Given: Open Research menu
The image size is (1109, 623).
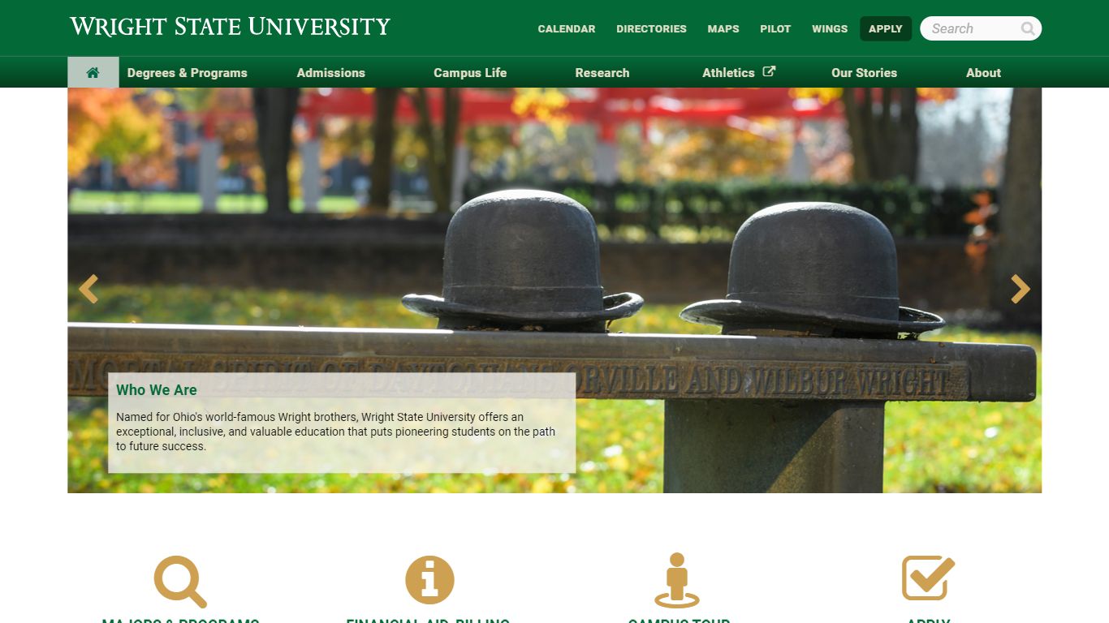Looking at the screenshot, I should [x=602, y=72].
